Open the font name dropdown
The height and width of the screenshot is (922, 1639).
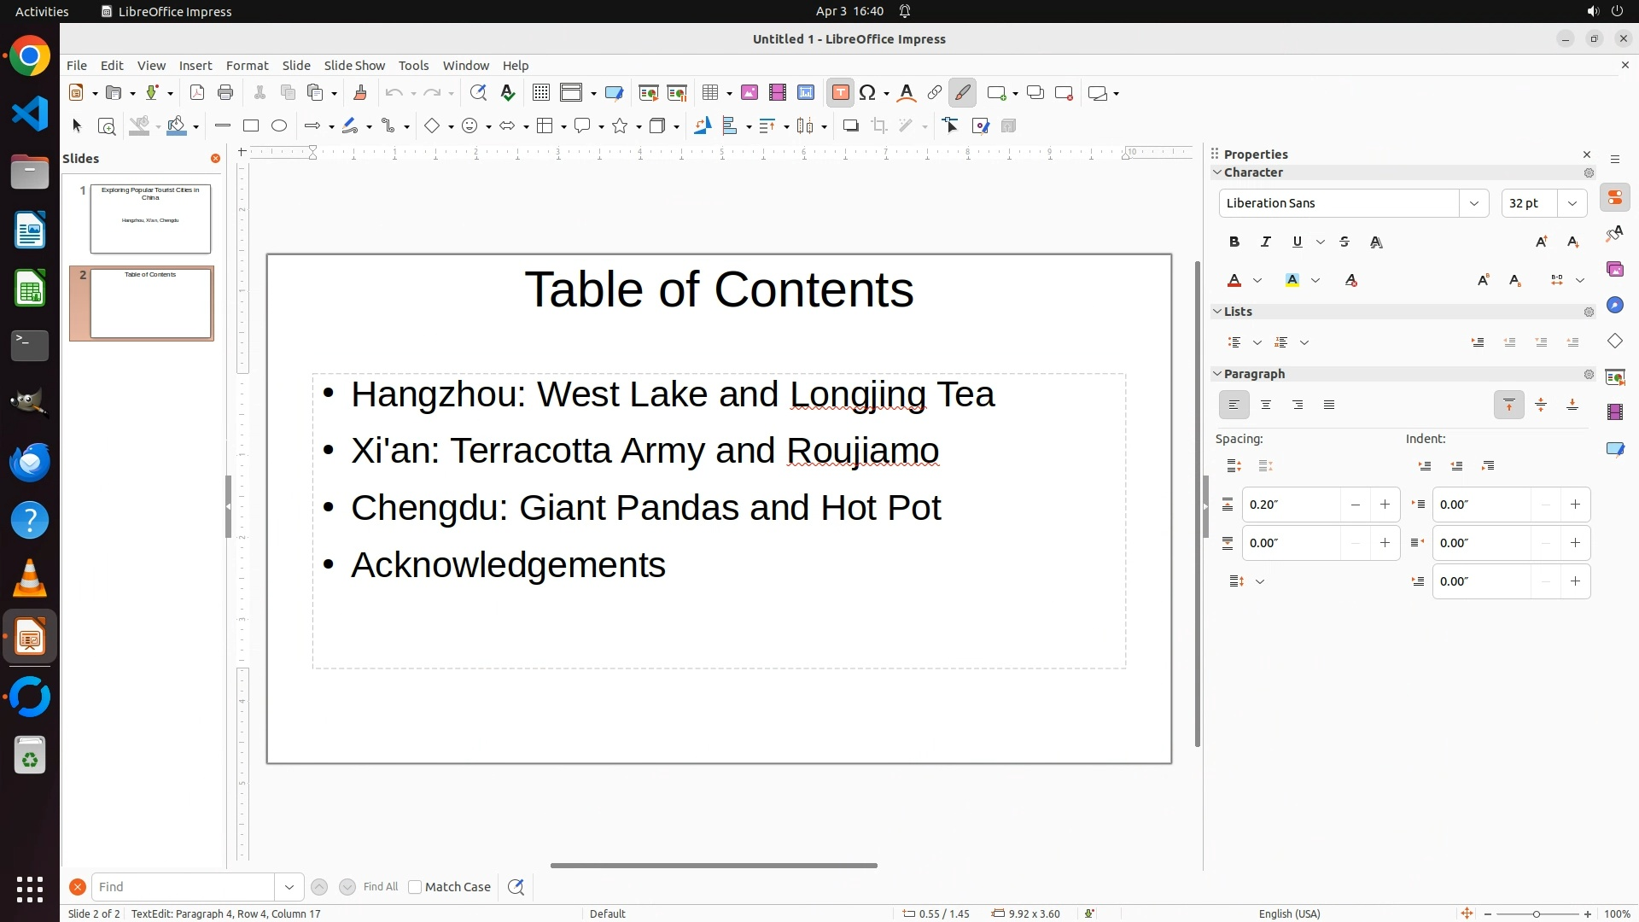click(1473, 203)
